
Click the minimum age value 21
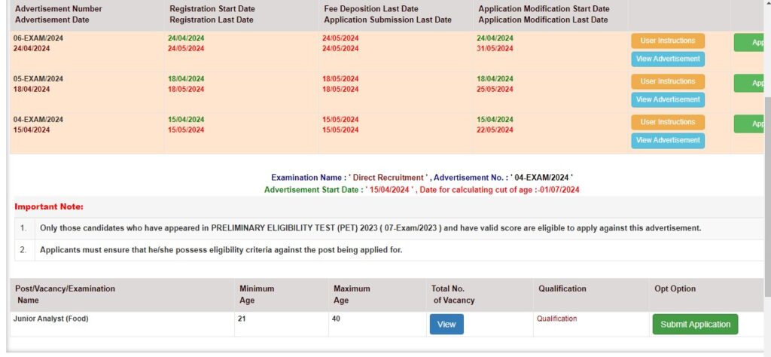(x=242, y=319)
